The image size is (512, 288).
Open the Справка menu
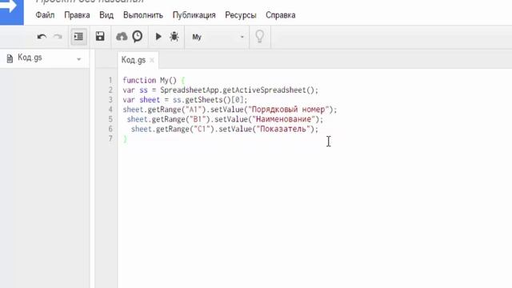point(281,15)
